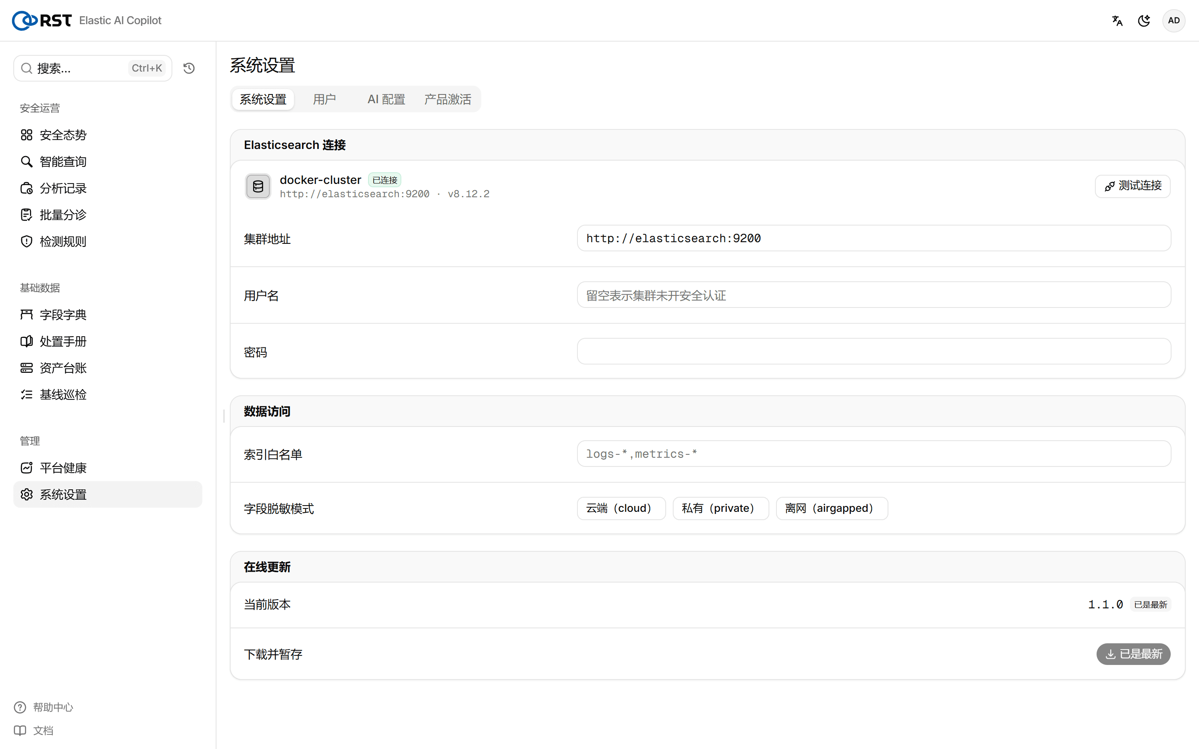
Task: Click the 文档 book icon
Action: tap(20, 730)
